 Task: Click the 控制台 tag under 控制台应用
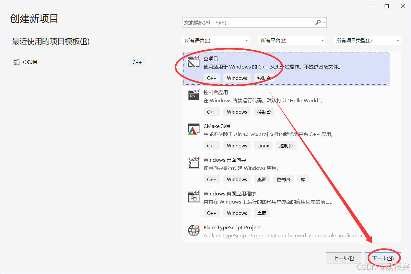tap(264, 112)
